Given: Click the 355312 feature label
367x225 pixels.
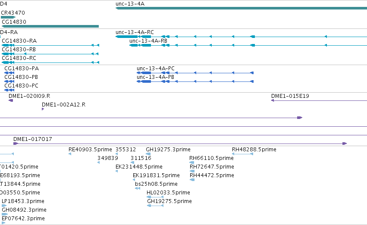Looking at the screenshot, I should pos(125,149).
